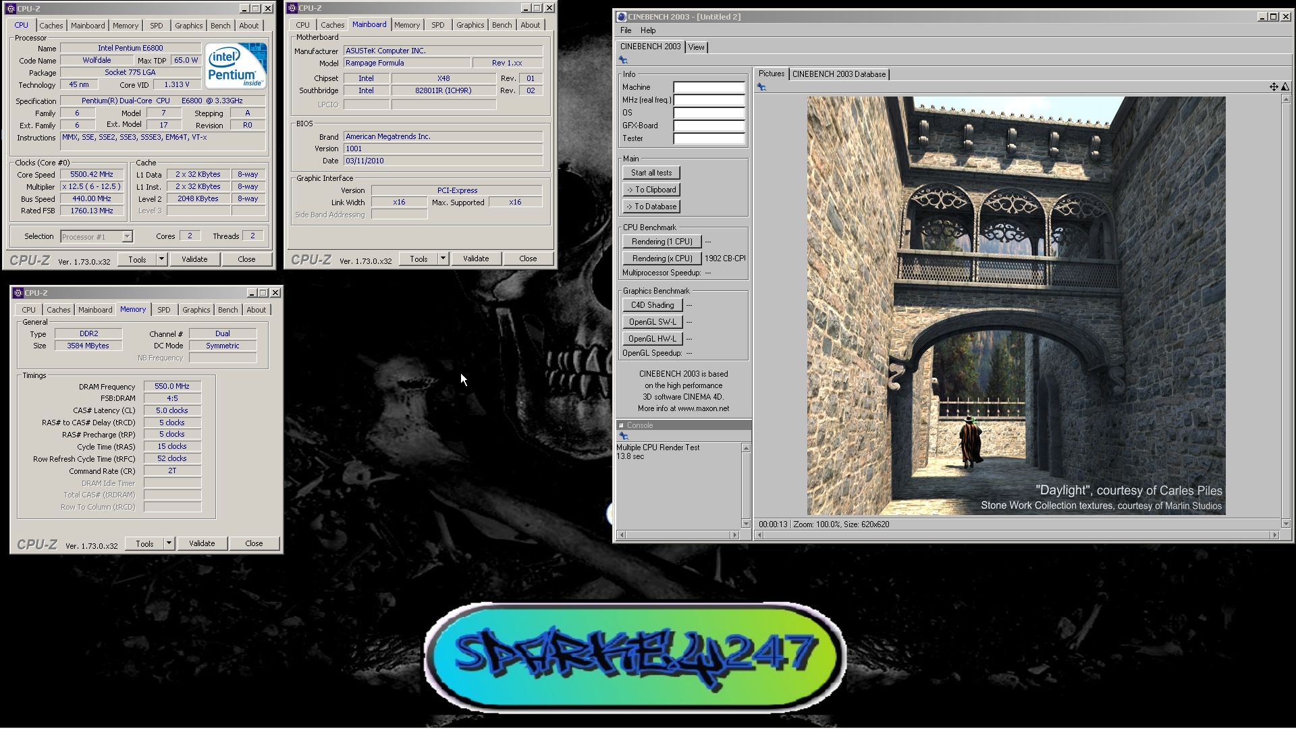Image resolution: width=1296 pixels, height=729 pixels.
Task: Click the pin icon under CINEBENCH 2003 tab
Action: [x=623, y=61]
